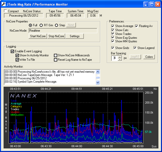Open the Colors dialog
162x152 pixels.
pyautogui.click(x=149, y=57)
